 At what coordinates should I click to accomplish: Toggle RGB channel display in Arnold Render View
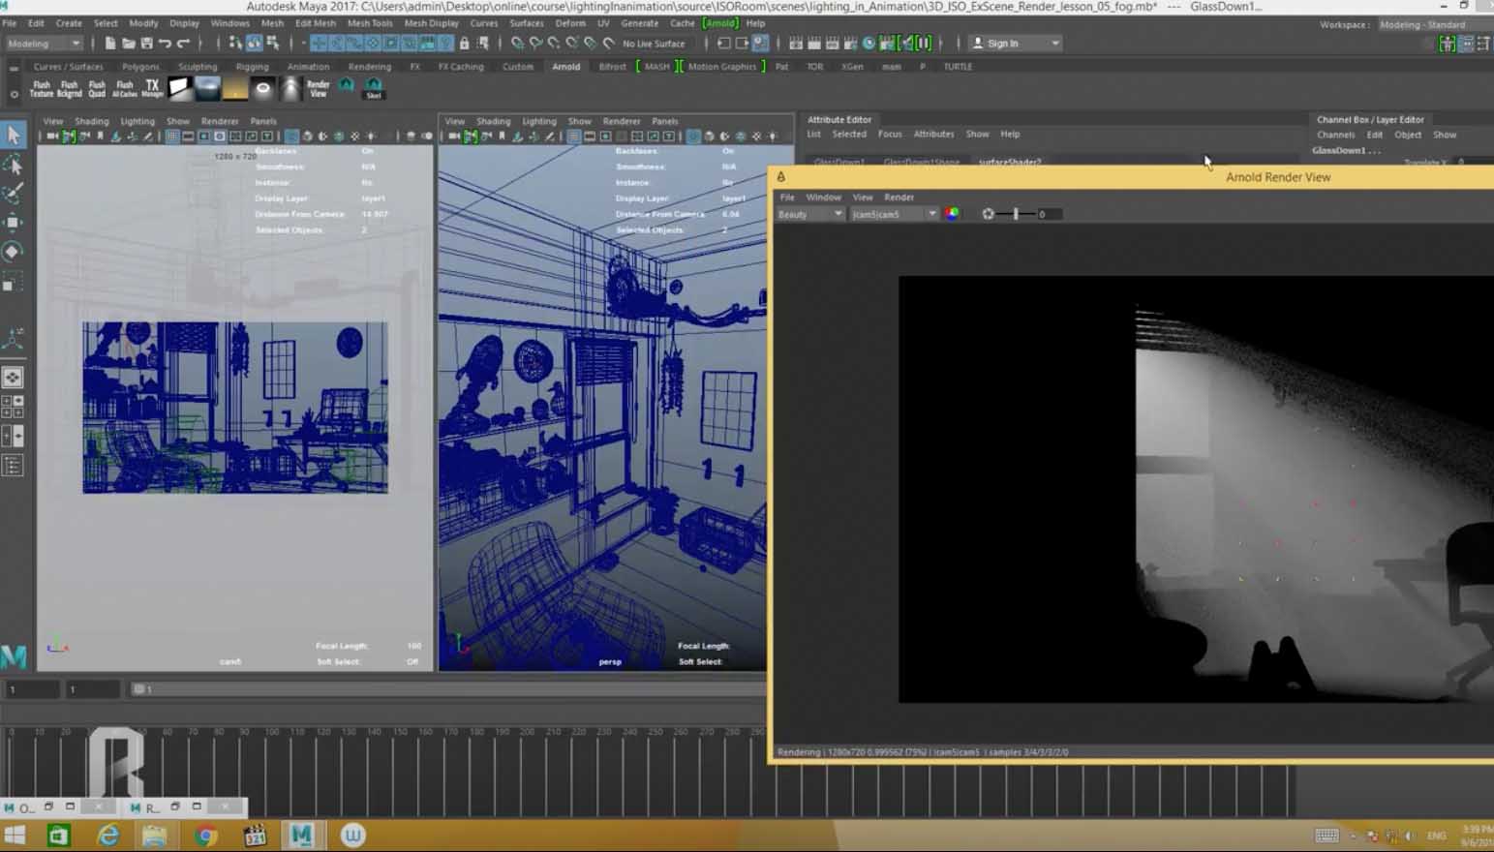pyautogui.click(x=953, y=214)
